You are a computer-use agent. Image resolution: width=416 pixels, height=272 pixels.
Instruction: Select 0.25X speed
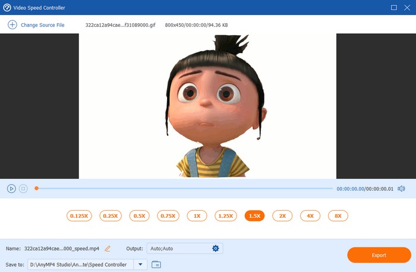tap(111, 215)
